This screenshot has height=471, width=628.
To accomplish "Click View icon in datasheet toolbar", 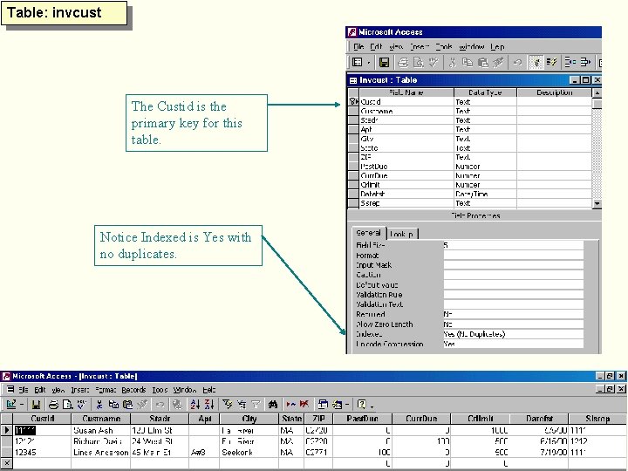I will pos(11,405).
